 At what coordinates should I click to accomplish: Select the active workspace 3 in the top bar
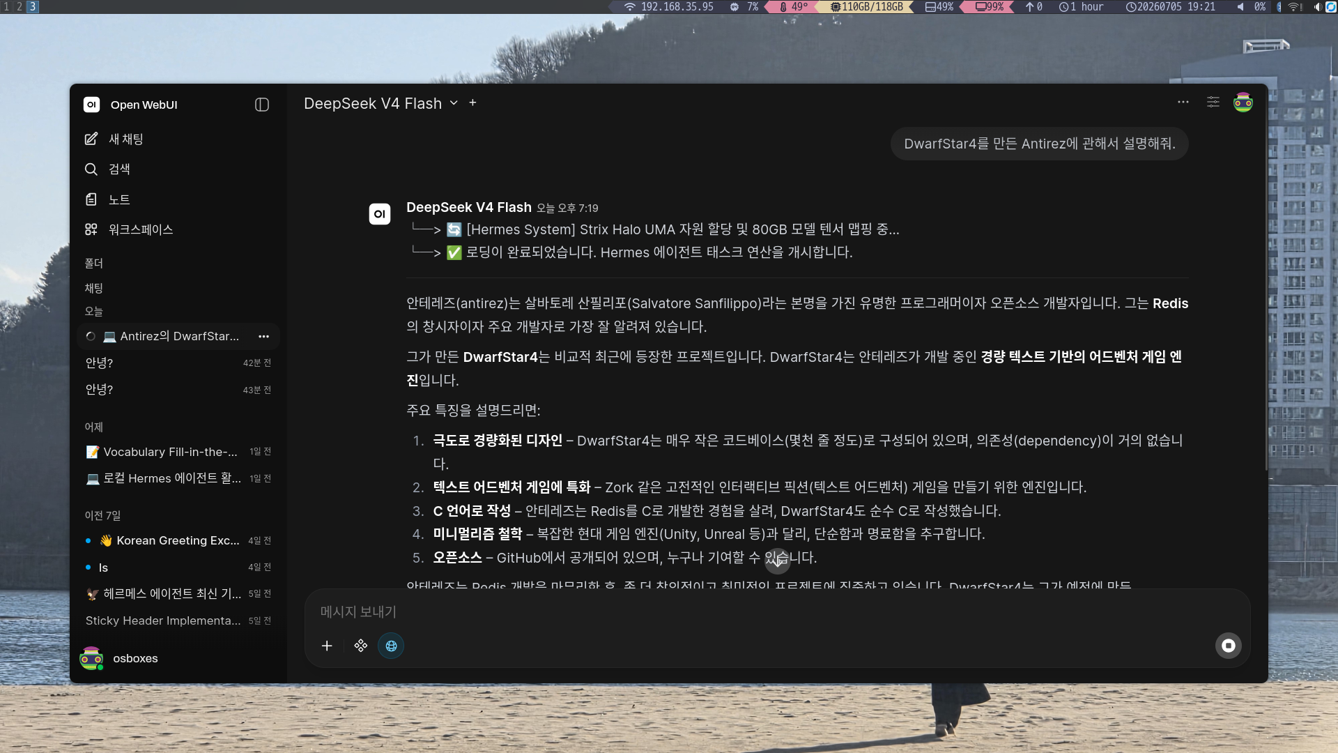coord(33,6)
